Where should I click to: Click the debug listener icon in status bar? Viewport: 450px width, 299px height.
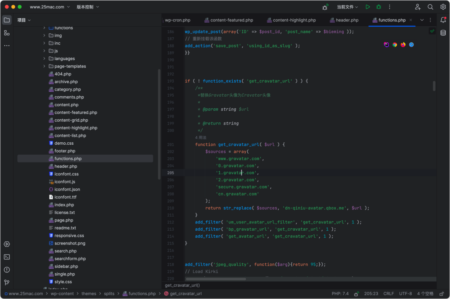pos(356,294)
